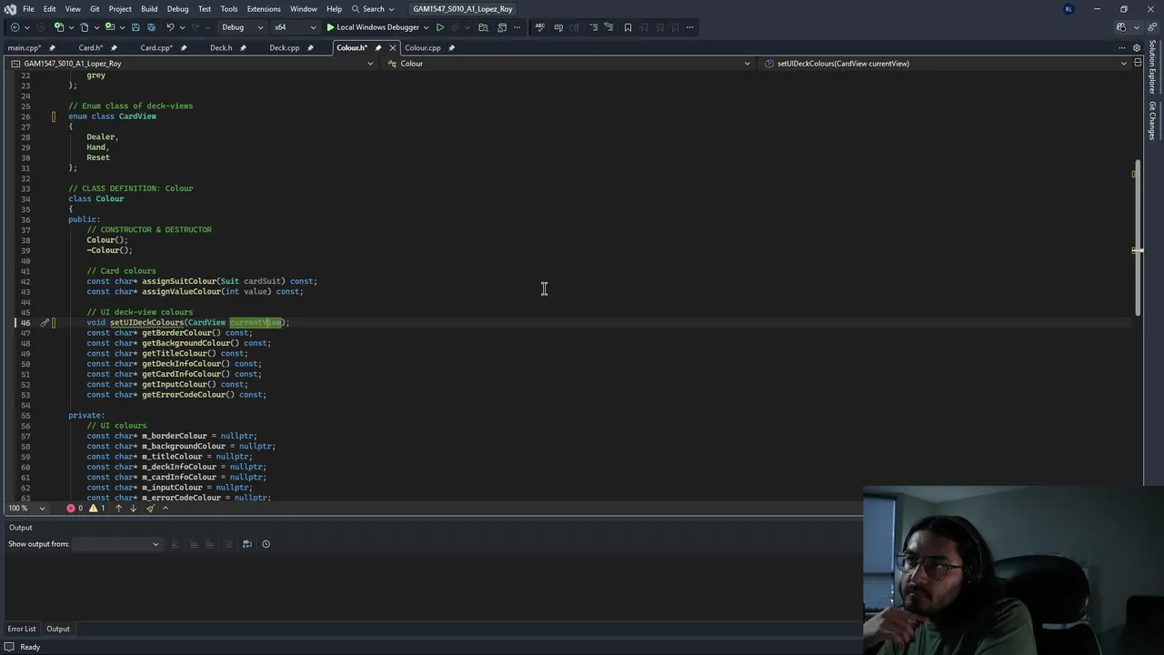Go to previous issue with up arrow
Screen dimensions: 1164x655
[x=118, y=509]
